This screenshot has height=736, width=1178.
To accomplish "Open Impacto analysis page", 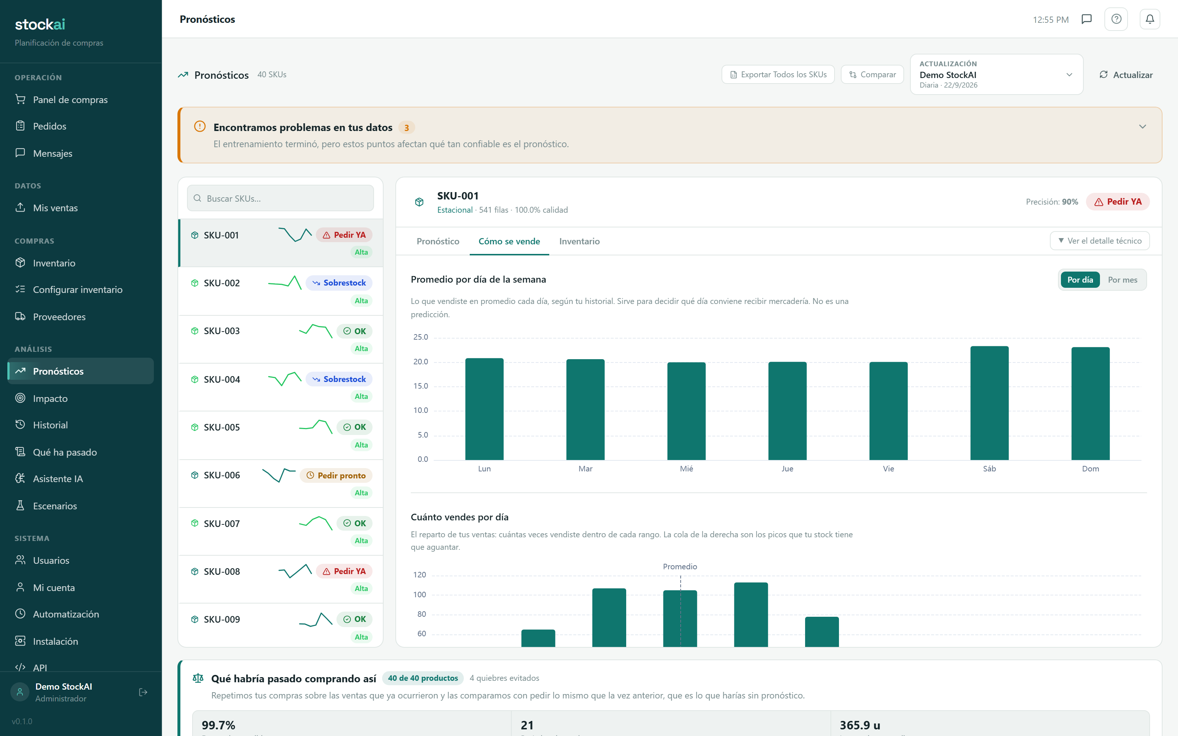I will [x=81, y=398].
